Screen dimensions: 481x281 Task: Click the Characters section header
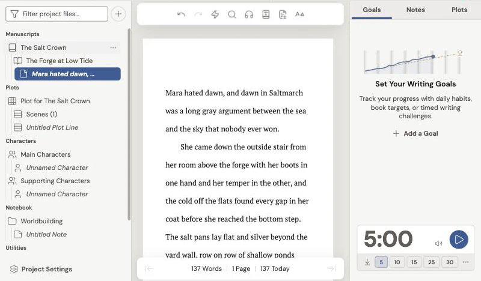(21, 141)
